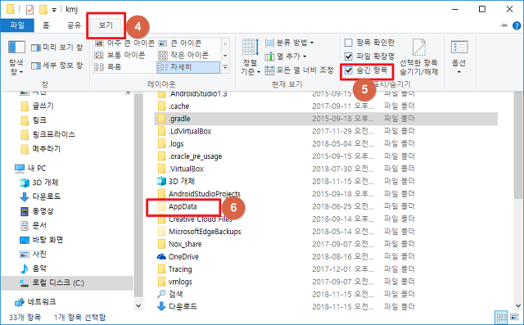Open the quick access toolbar customize dropdown

tap(54, 10)
